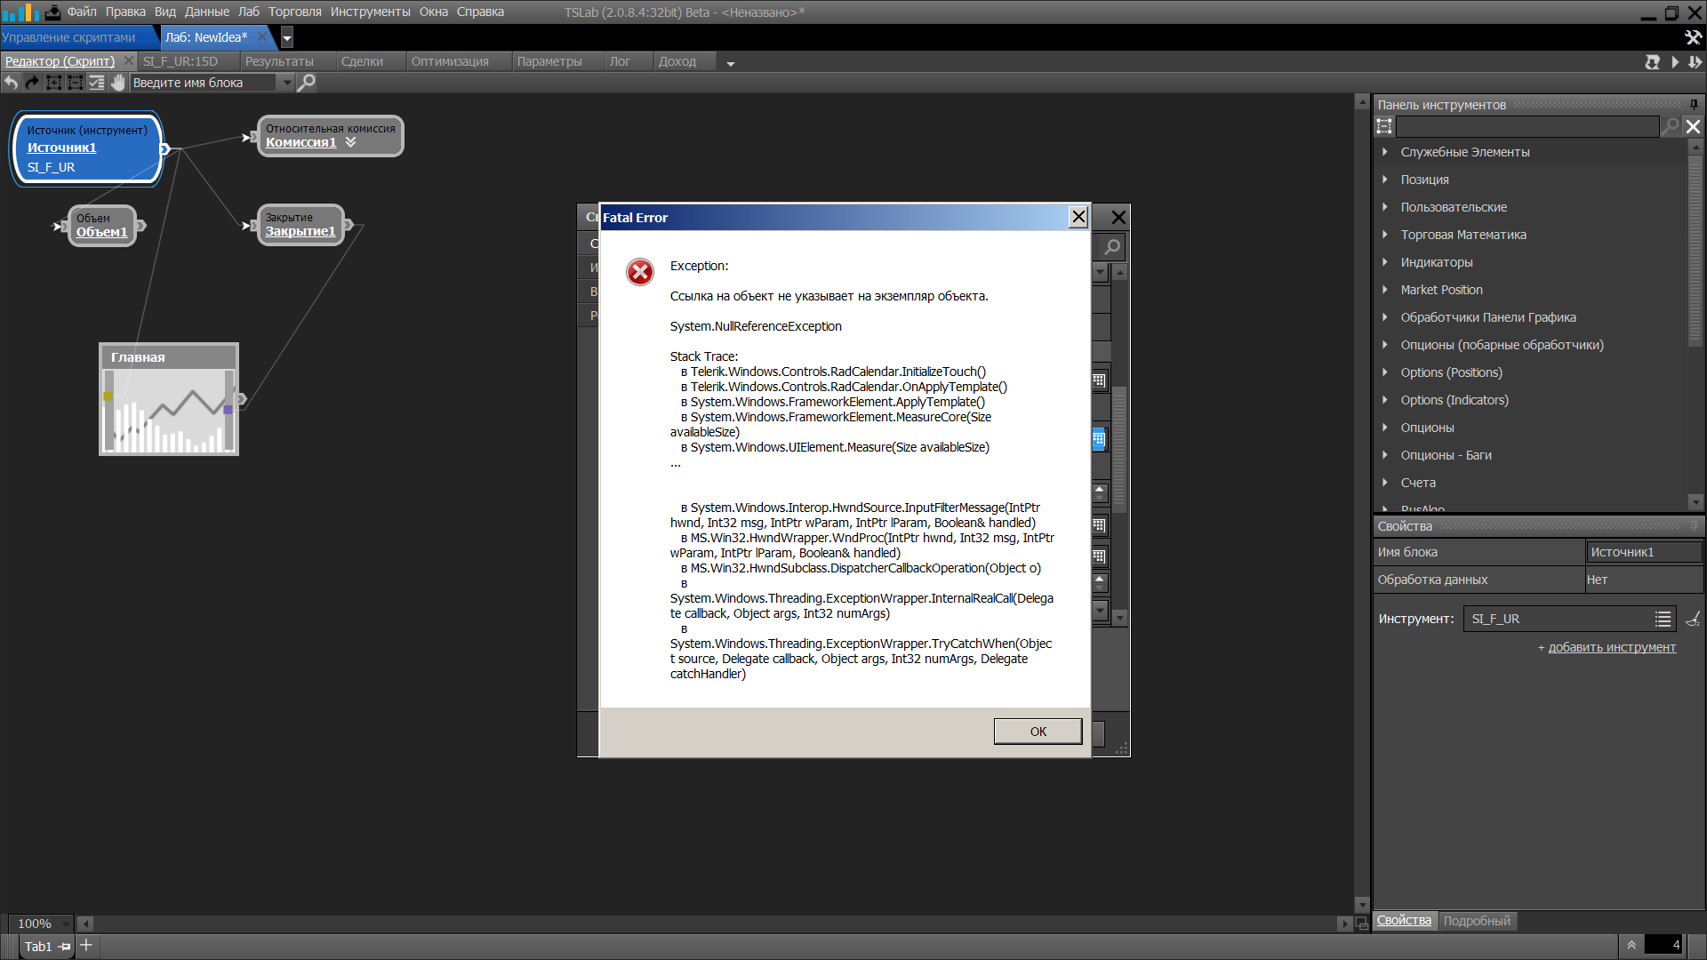Switch to the Оптимизация tab
Viewport: 1707px width, 960px height.
click(x=450, y=61)
